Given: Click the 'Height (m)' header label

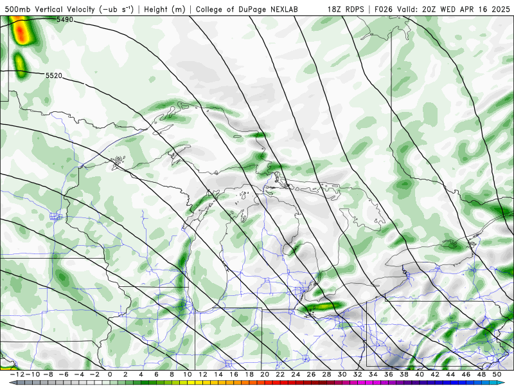Looking at the screenshot, I should (164, 10).
